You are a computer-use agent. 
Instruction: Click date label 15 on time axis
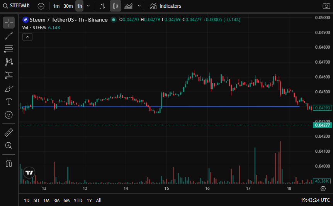click(x=166, y=188)
